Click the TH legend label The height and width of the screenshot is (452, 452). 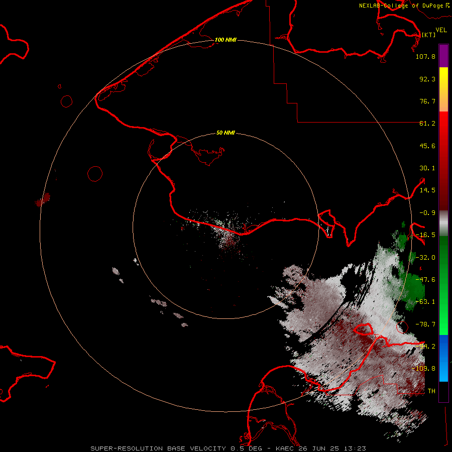click(431, 391)
